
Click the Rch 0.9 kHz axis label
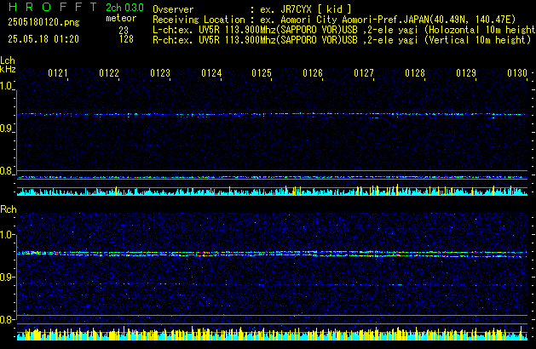point(7,277)
